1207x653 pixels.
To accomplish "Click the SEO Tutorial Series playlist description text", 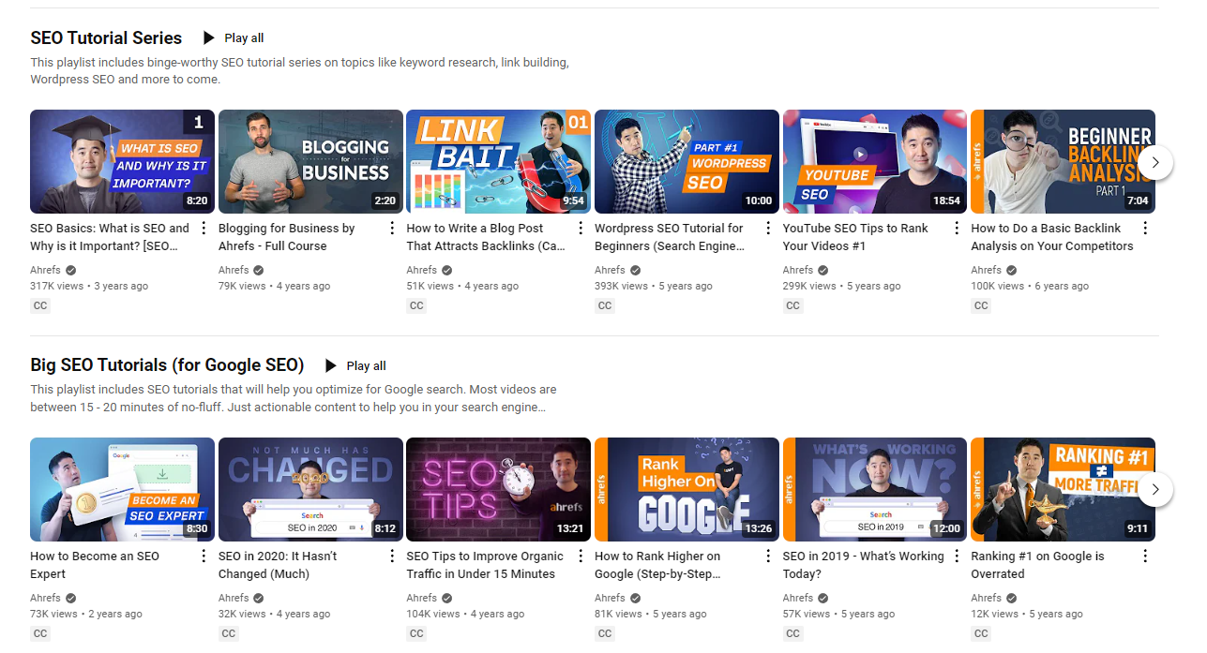I will tap(300, 71).
